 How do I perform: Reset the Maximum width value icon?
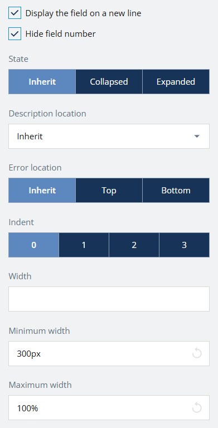pyautogui.click(x=197, y=408)
